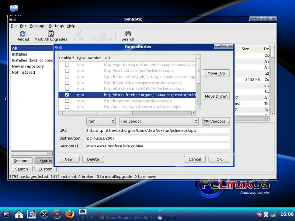Cancel the Repositories dialog
295x221 pixels.
tap(195, 159)
